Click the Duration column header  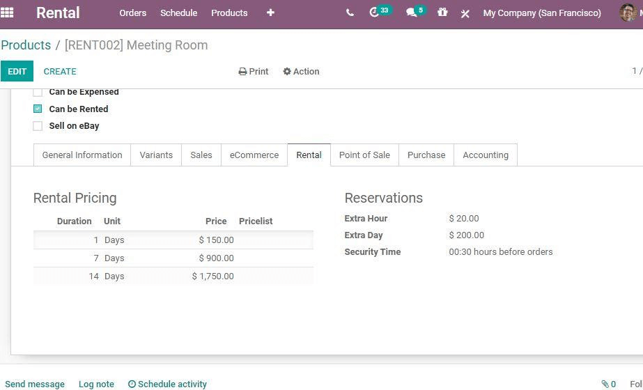75,221
